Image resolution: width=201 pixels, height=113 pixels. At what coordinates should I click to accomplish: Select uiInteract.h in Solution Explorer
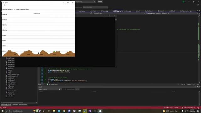[x=11, y=92]
